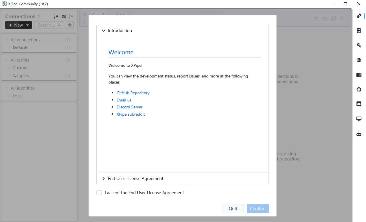Expand the All connections chevron
366x222 pixels.
click(x=7, y=40)
